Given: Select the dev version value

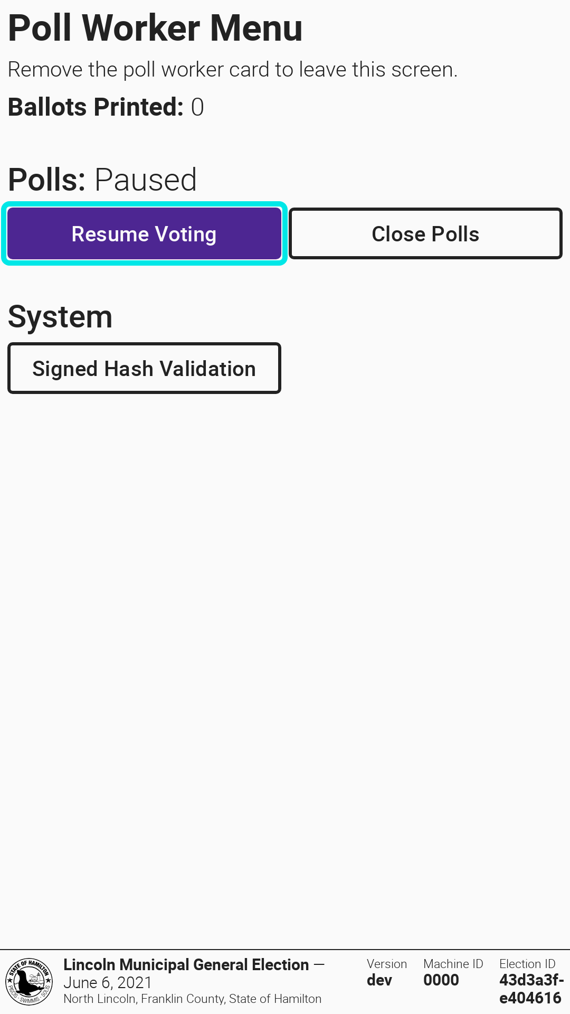Looking at the screenshot, I should [379, 980].
